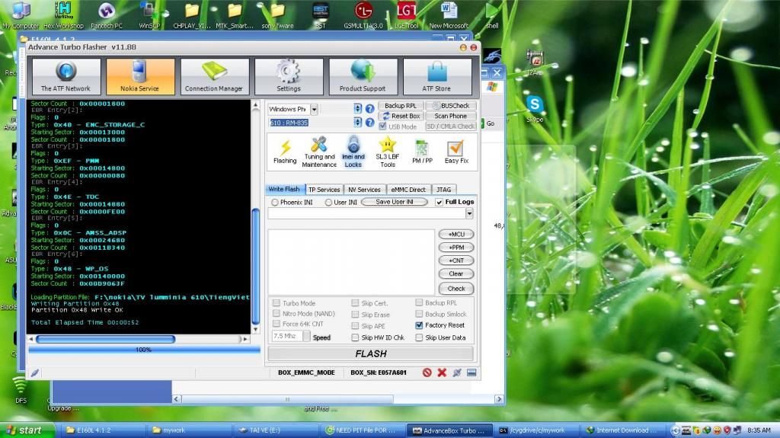Click the +PPM button
Image resolution: width=780 pixels, height=438 pixels.
(x=456, y=248)
